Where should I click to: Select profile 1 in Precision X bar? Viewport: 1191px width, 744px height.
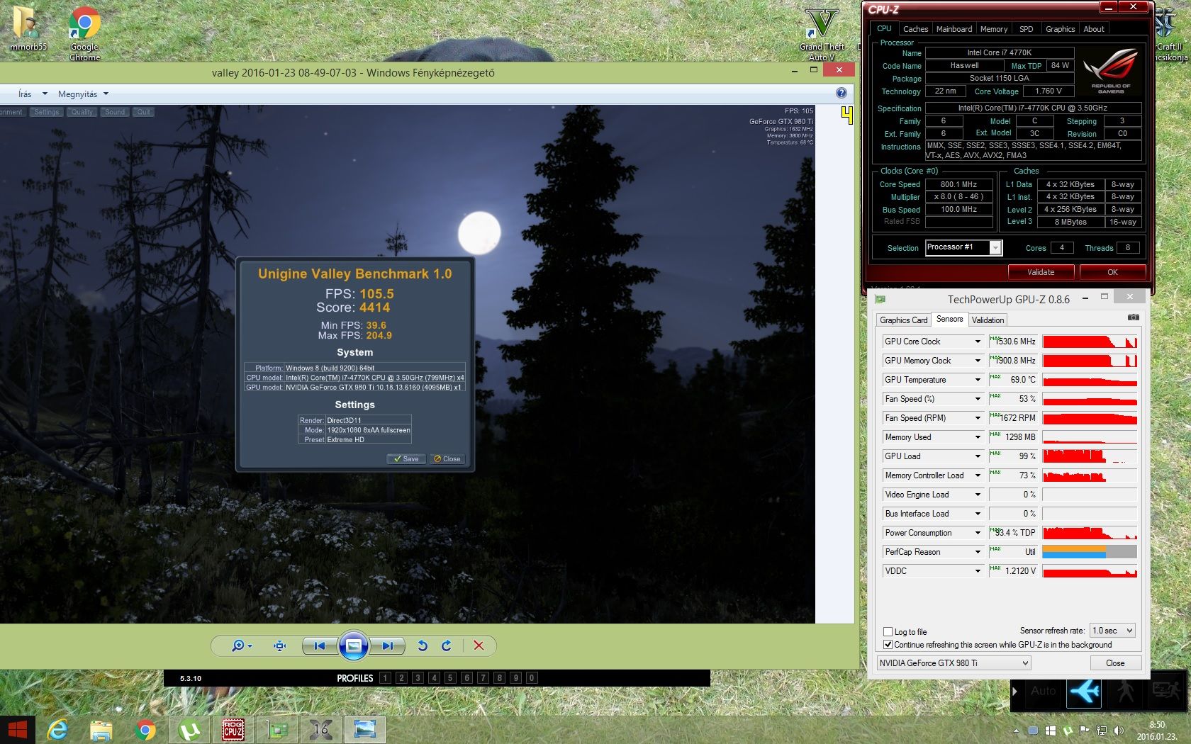[385, 678]
